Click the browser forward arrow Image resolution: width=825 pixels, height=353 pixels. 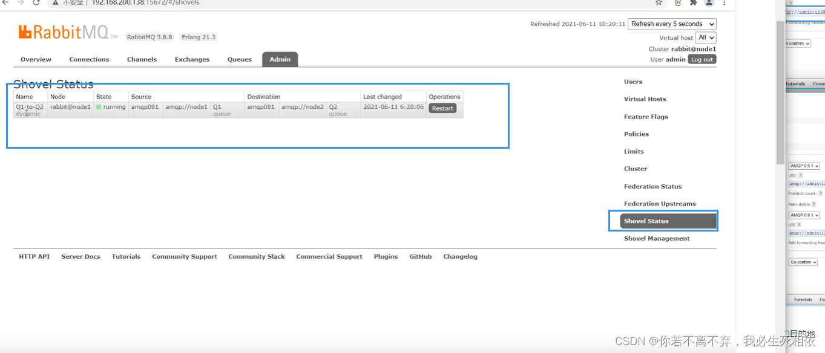coord(21,2)
